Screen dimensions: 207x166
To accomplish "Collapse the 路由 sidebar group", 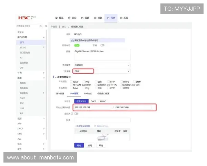I will pos(44,78).
